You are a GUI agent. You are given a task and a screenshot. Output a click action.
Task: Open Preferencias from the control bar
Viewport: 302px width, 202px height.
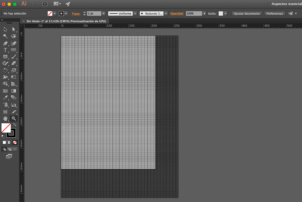(x=275, y=14)
